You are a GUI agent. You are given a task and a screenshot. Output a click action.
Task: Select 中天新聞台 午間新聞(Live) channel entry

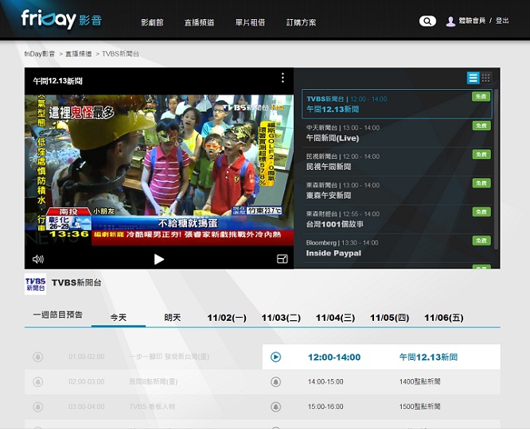pos(397,133)
